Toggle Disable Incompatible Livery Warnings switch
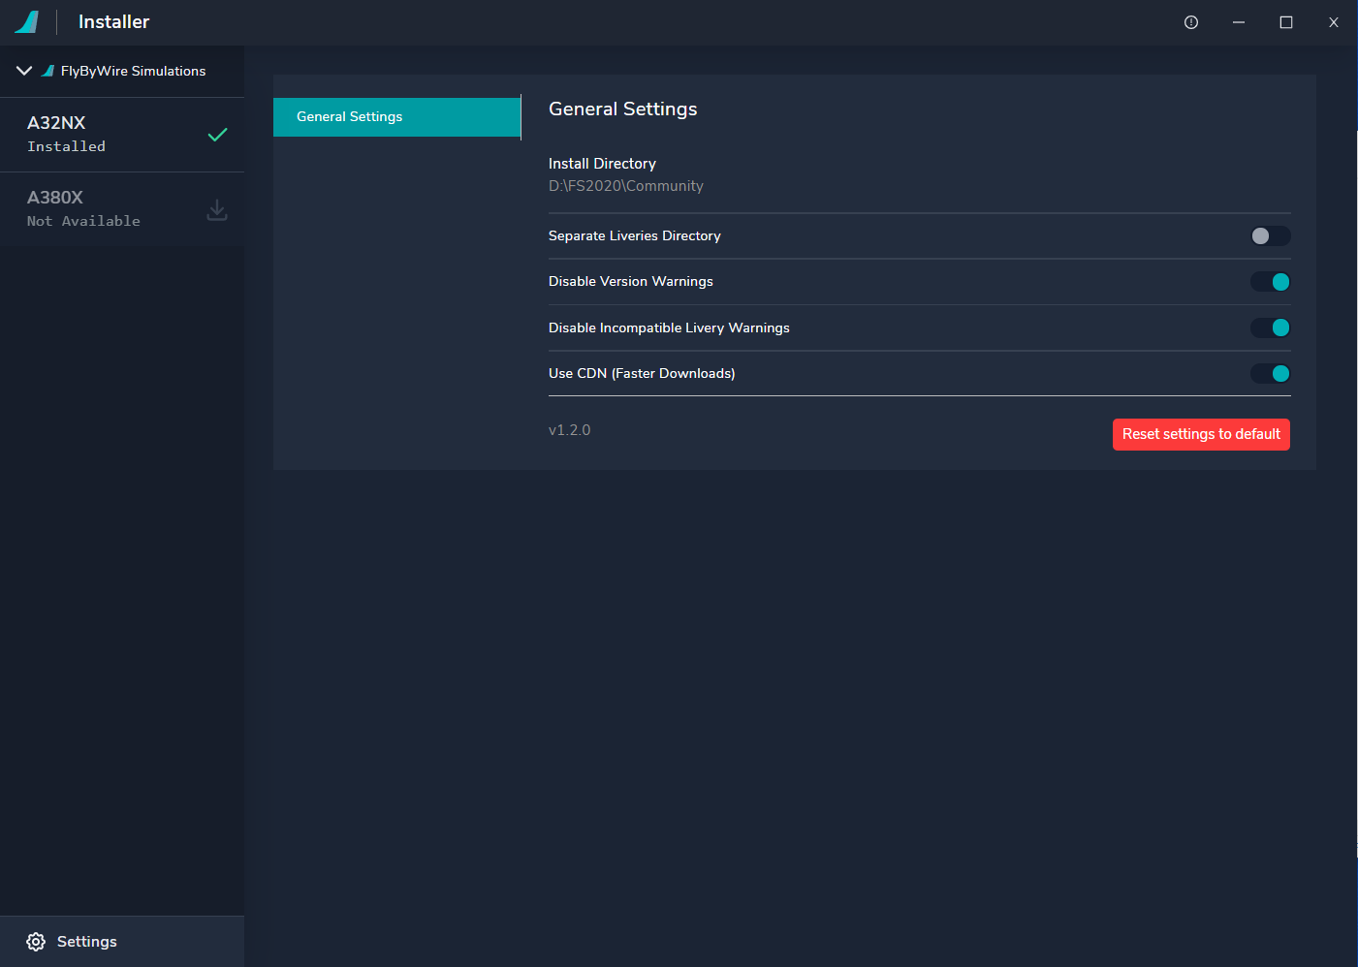 (x=1270, y=328)
